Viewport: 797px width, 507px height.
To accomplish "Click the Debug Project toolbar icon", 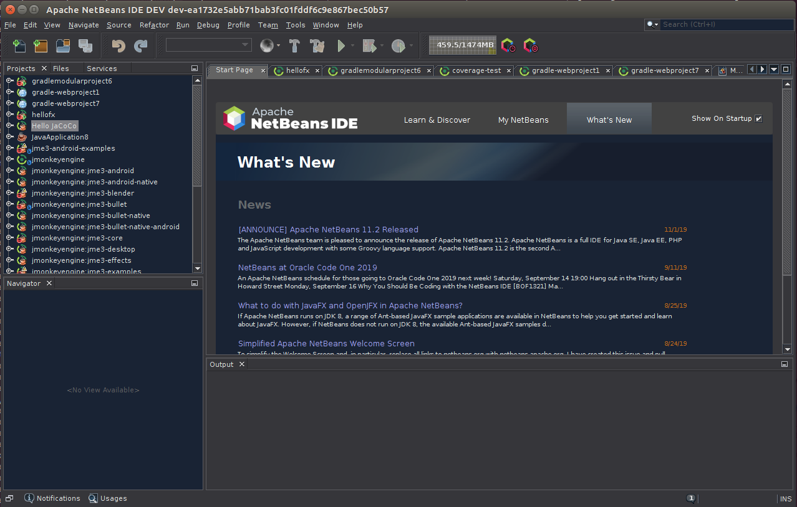I will coord(369,45).
